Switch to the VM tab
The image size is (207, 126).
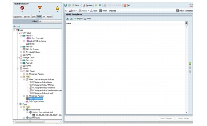44,17
